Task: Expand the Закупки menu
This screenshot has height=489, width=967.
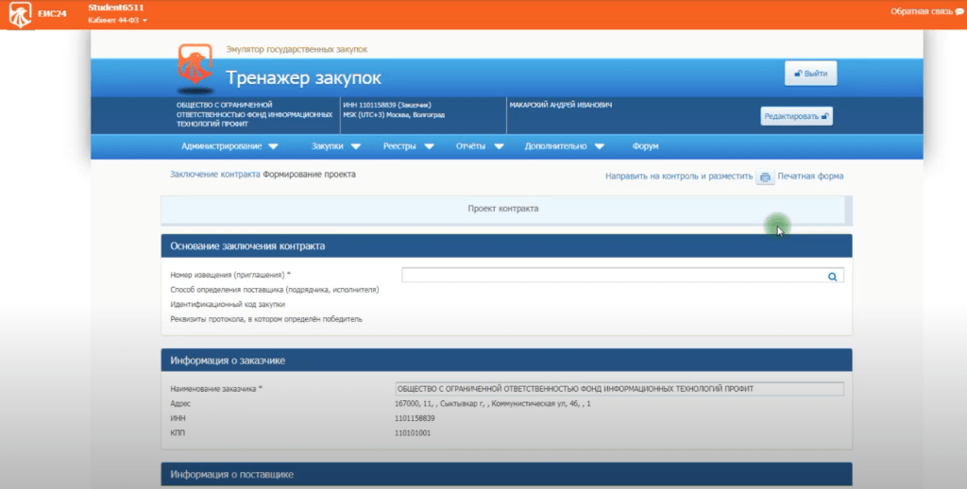Action: click(335, 146)
